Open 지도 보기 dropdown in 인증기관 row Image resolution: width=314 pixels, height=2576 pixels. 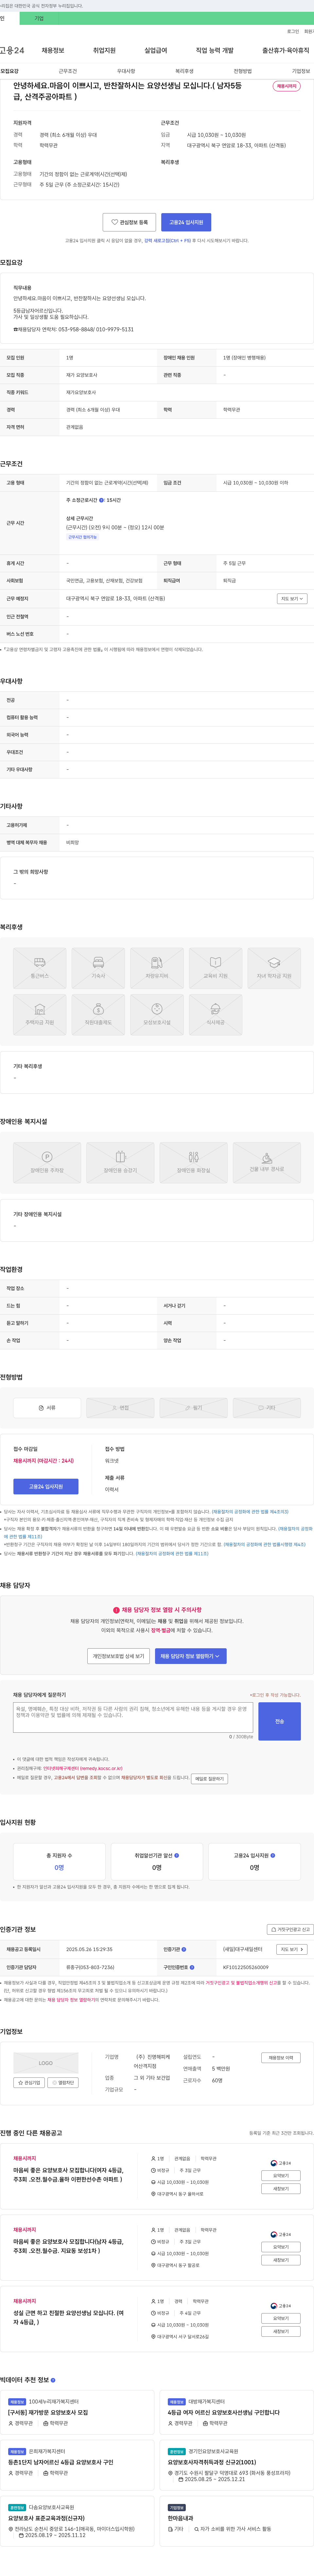(292, 1949)
